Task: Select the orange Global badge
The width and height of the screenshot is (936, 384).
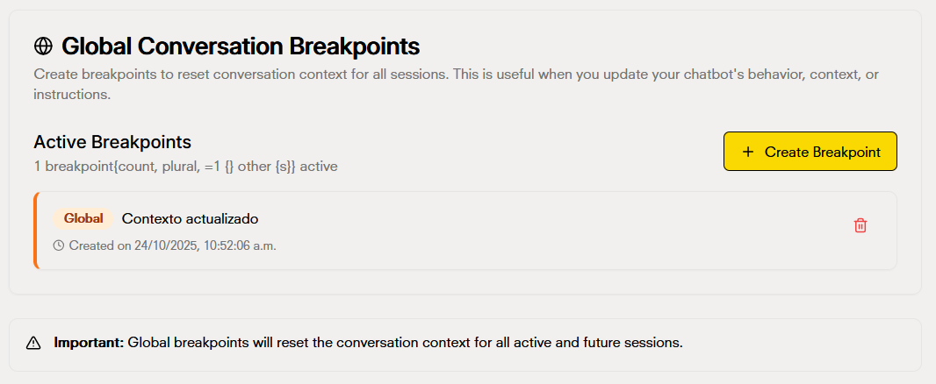Action: (x=83, y=218)
